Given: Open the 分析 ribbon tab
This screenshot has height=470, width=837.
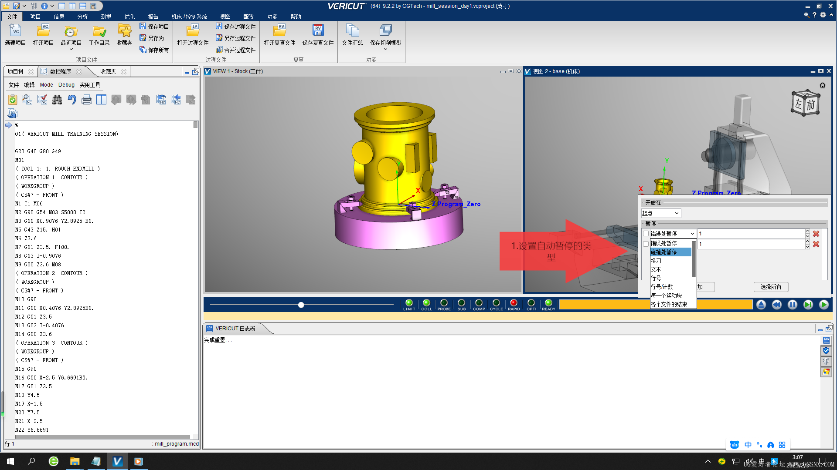Looking at the screenshot, I should point(82,17).
